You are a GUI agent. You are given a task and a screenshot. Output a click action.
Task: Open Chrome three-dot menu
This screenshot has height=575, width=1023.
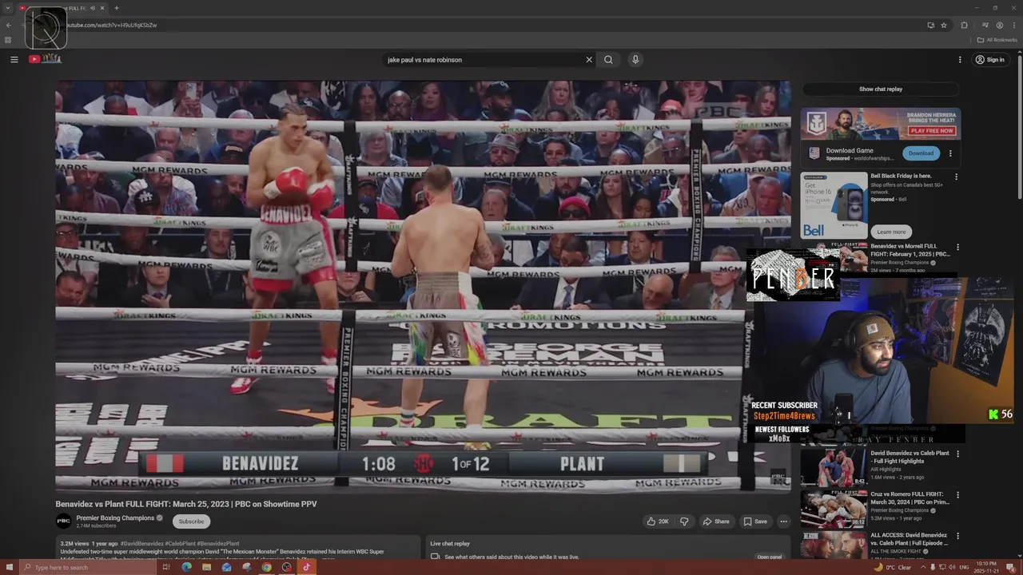pyautogui.click(x=1014, y=25)
